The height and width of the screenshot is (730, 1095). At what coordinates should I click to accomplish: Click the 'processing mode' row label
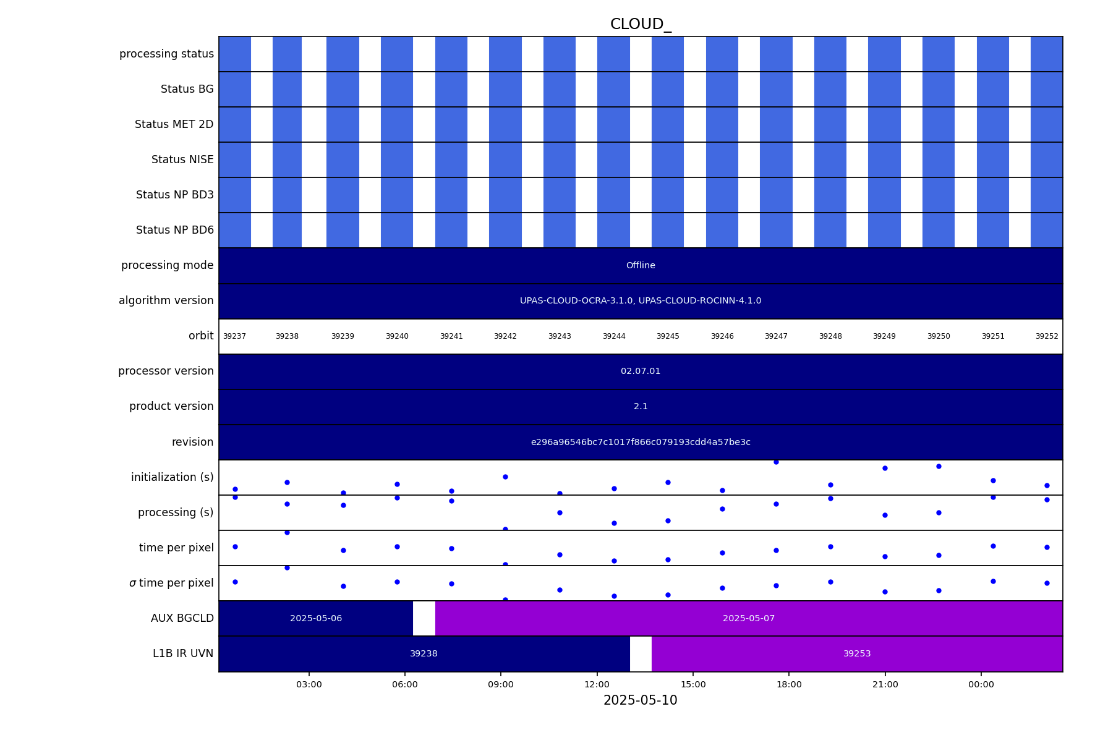pos(168,265)
